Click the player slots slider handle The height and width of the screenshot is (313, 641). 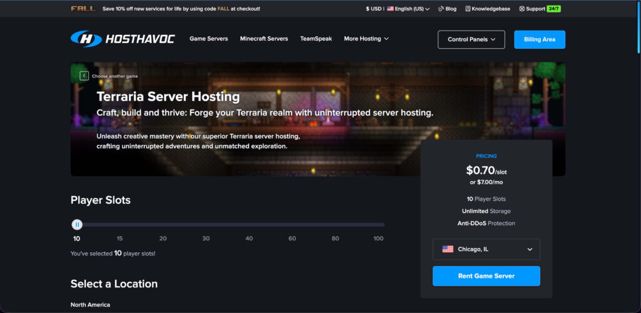pyautogui.click(x=77, y=224)
